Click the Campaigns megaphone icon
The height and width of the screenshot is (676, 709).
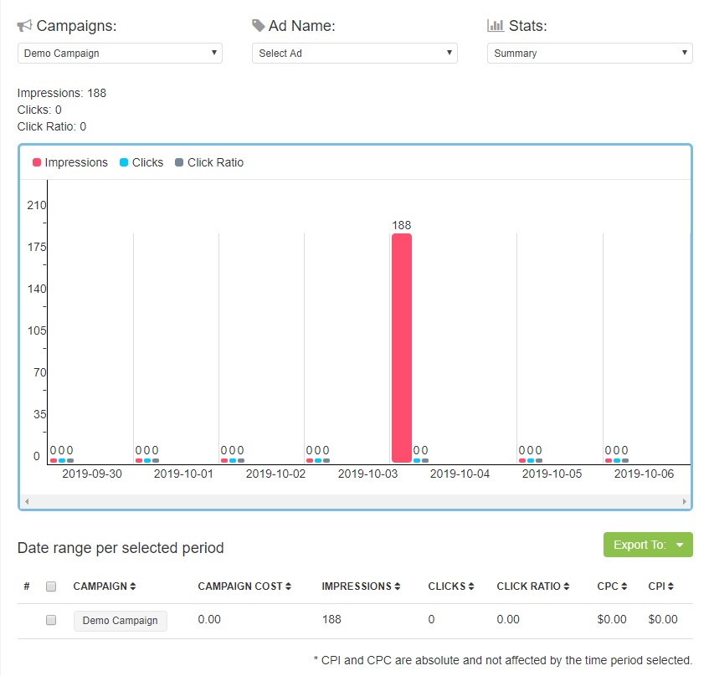25,26
